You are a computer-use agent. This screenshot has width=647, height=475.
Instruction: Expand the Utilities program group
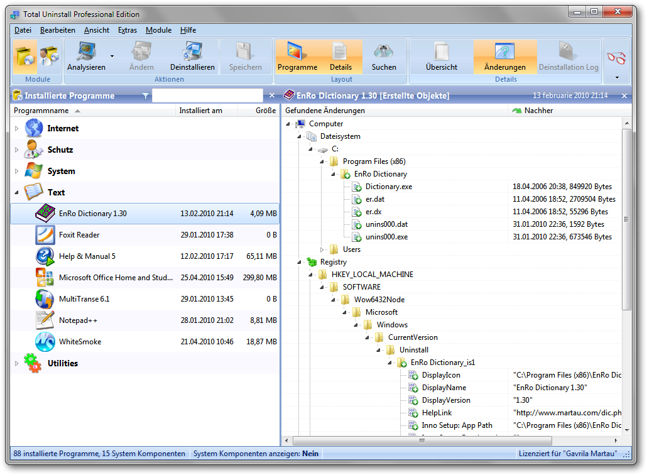click(16, 364)
